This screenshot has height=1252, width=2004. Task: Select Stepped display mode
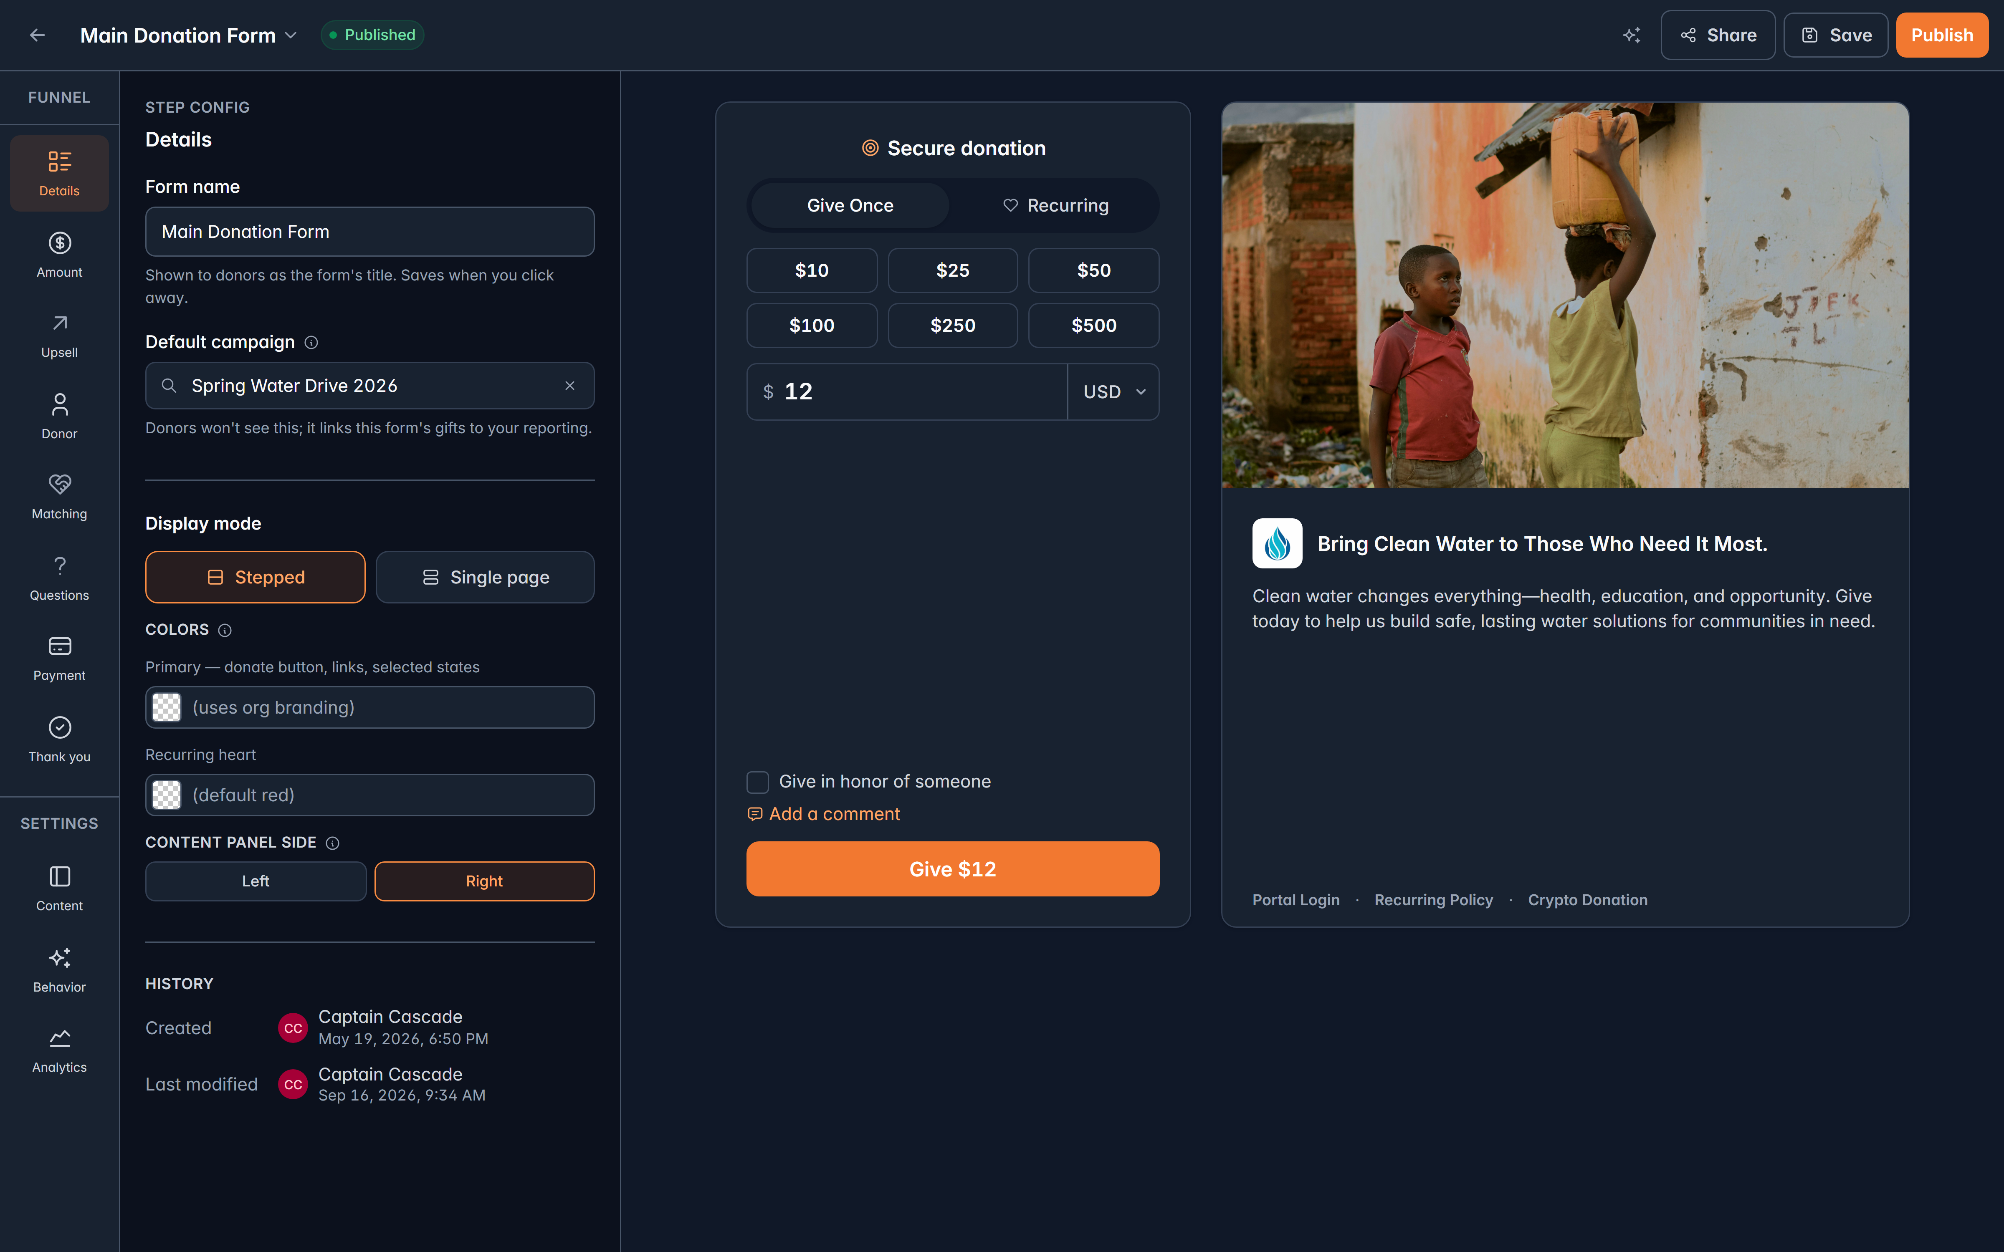point(255,577)
